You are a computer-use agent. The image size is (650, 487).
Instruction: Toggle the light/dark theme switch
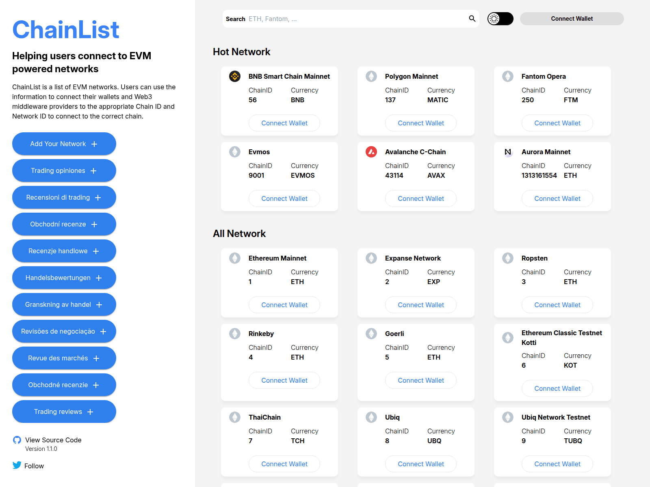500,19
